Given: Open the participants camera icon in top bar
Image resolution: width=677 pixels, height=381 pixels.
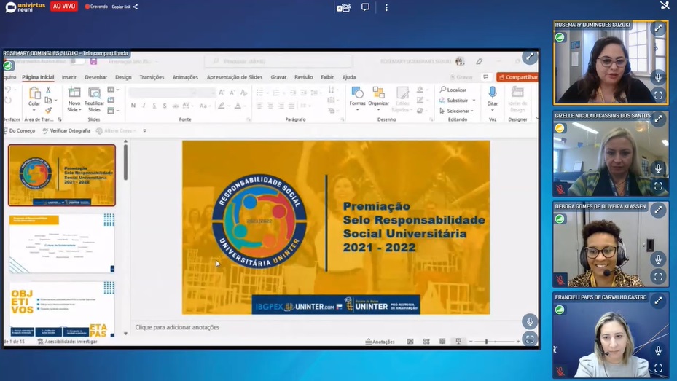Looking at the screenshot, I should [343, 8].
